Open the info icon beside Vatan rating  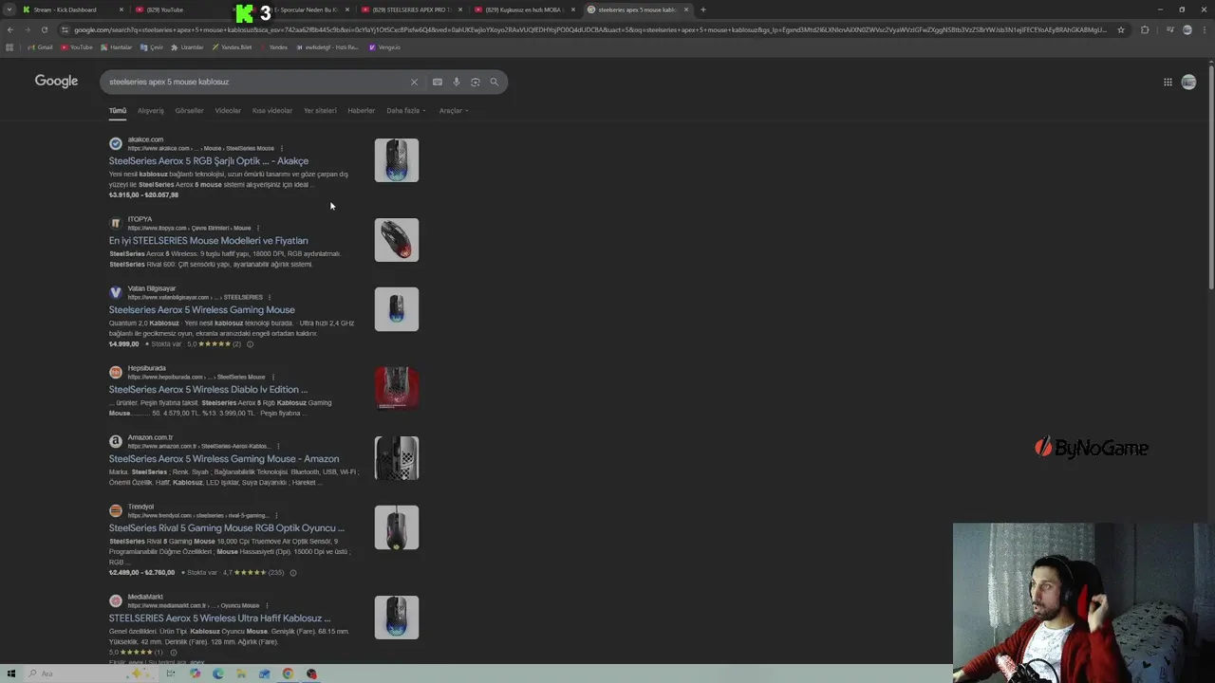click(250, 344)
